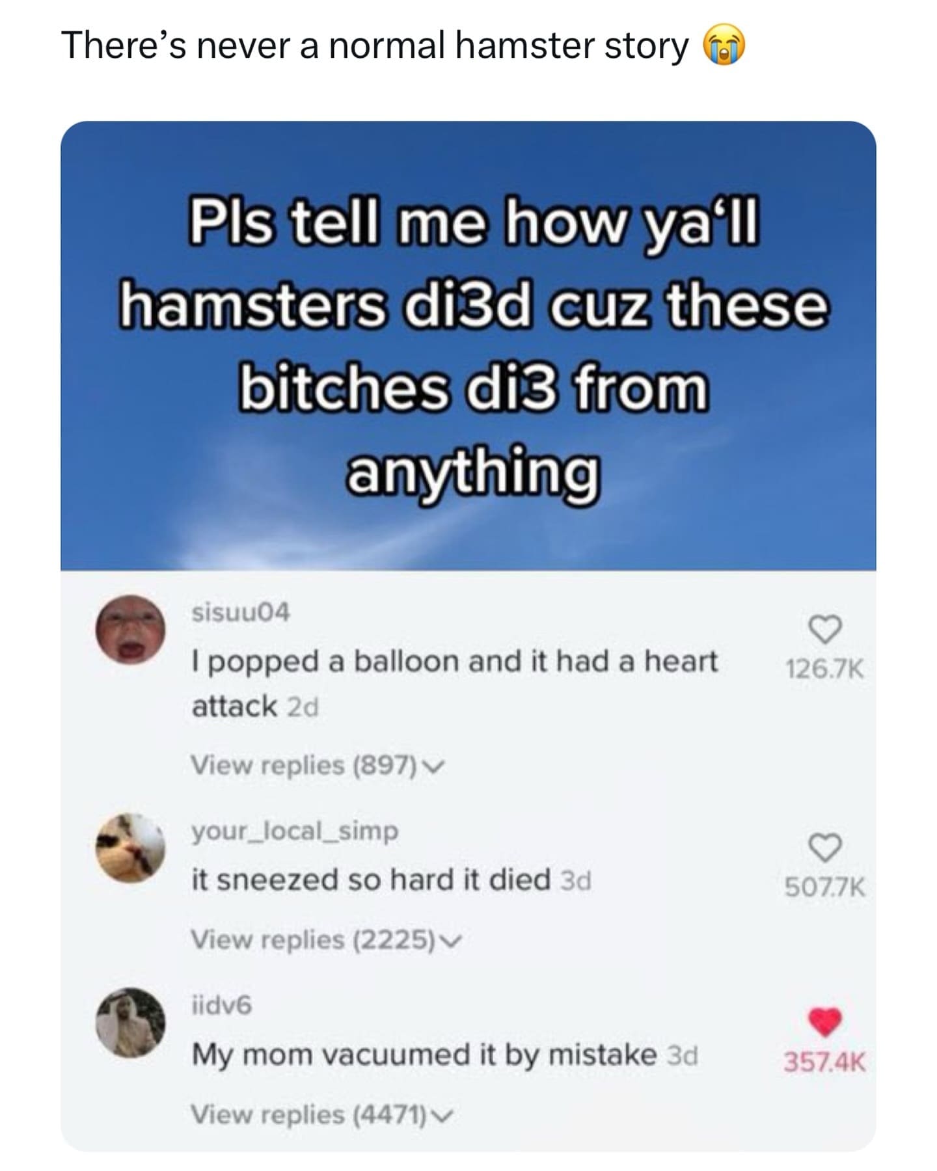The image size is (937, 1171).
Task: Open iidv6's profile avatar
Action: [130, 1022]
